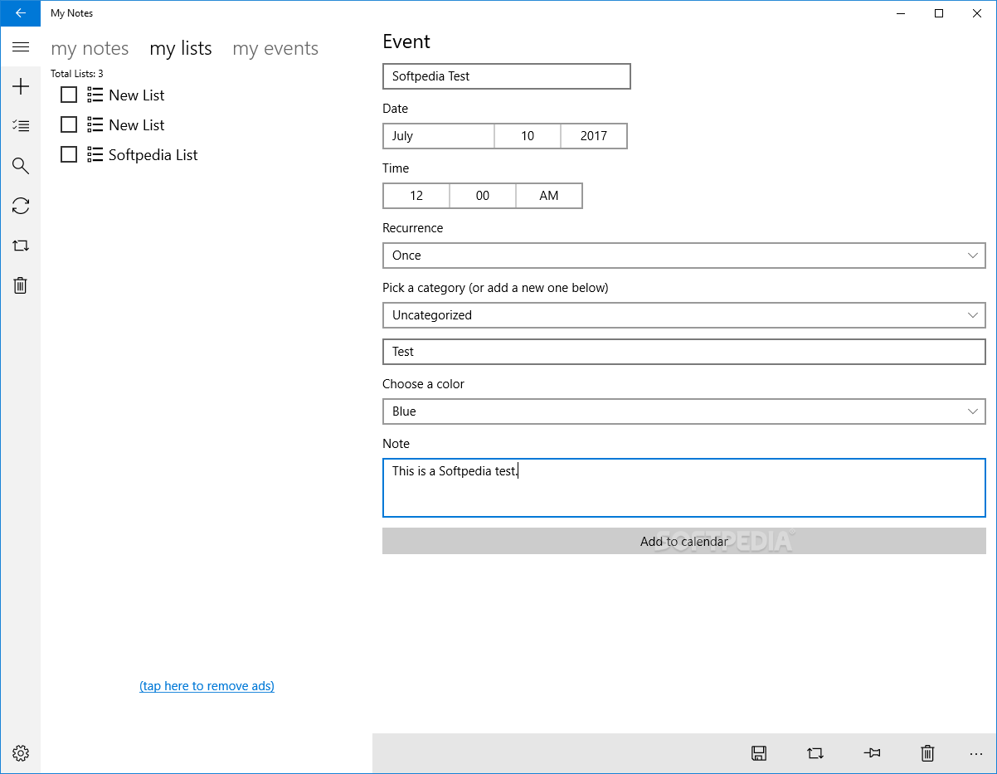Switch to the my events tab

click(x=275, y=48)
